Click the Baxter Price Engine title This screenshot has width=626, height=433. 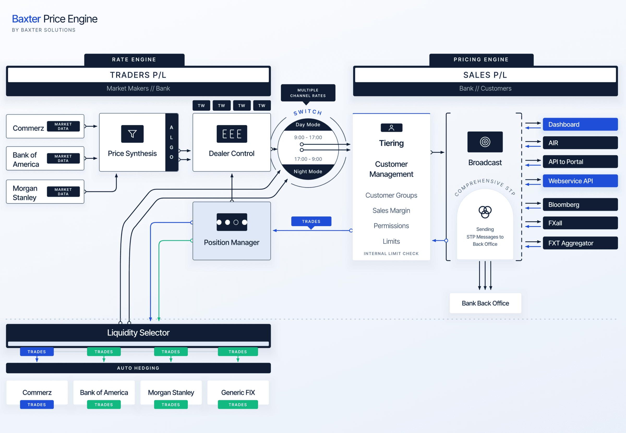pos(55,19)
